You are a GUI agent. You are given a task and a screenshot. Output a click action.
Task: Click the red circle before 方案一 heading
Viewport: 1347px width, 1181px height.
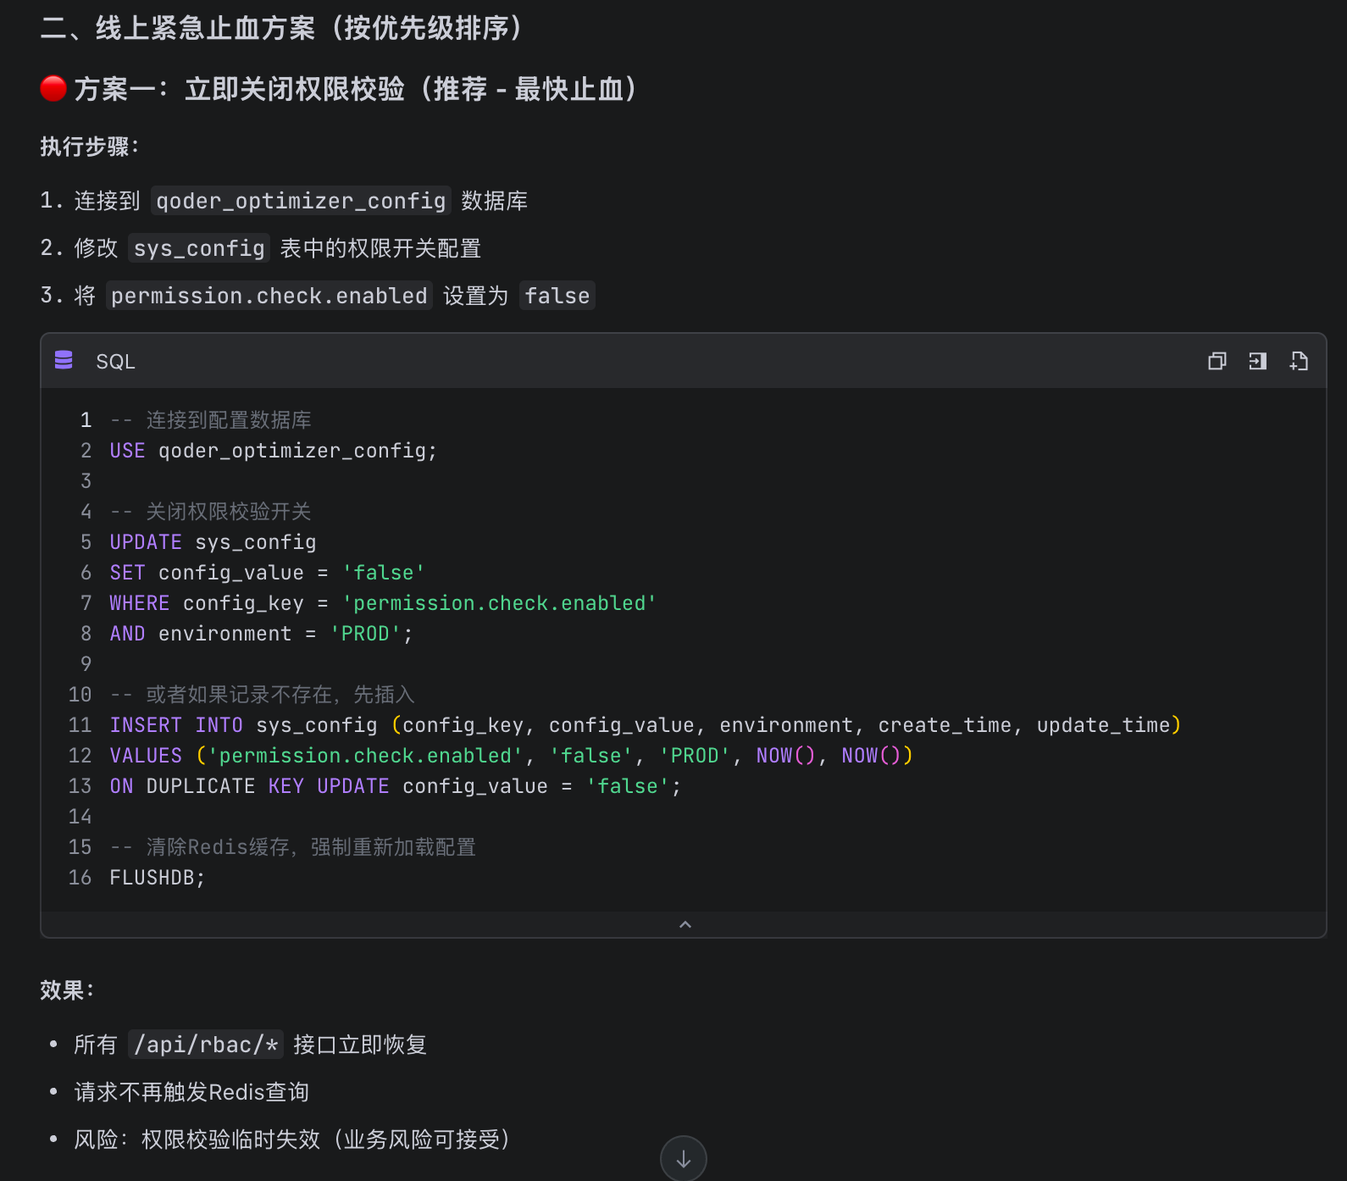pos(53,88)
